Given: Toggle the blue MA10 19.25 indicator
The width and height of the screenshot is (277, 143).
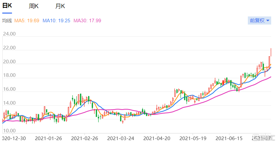Looking at the screenshot, I should tap(56, 21).
